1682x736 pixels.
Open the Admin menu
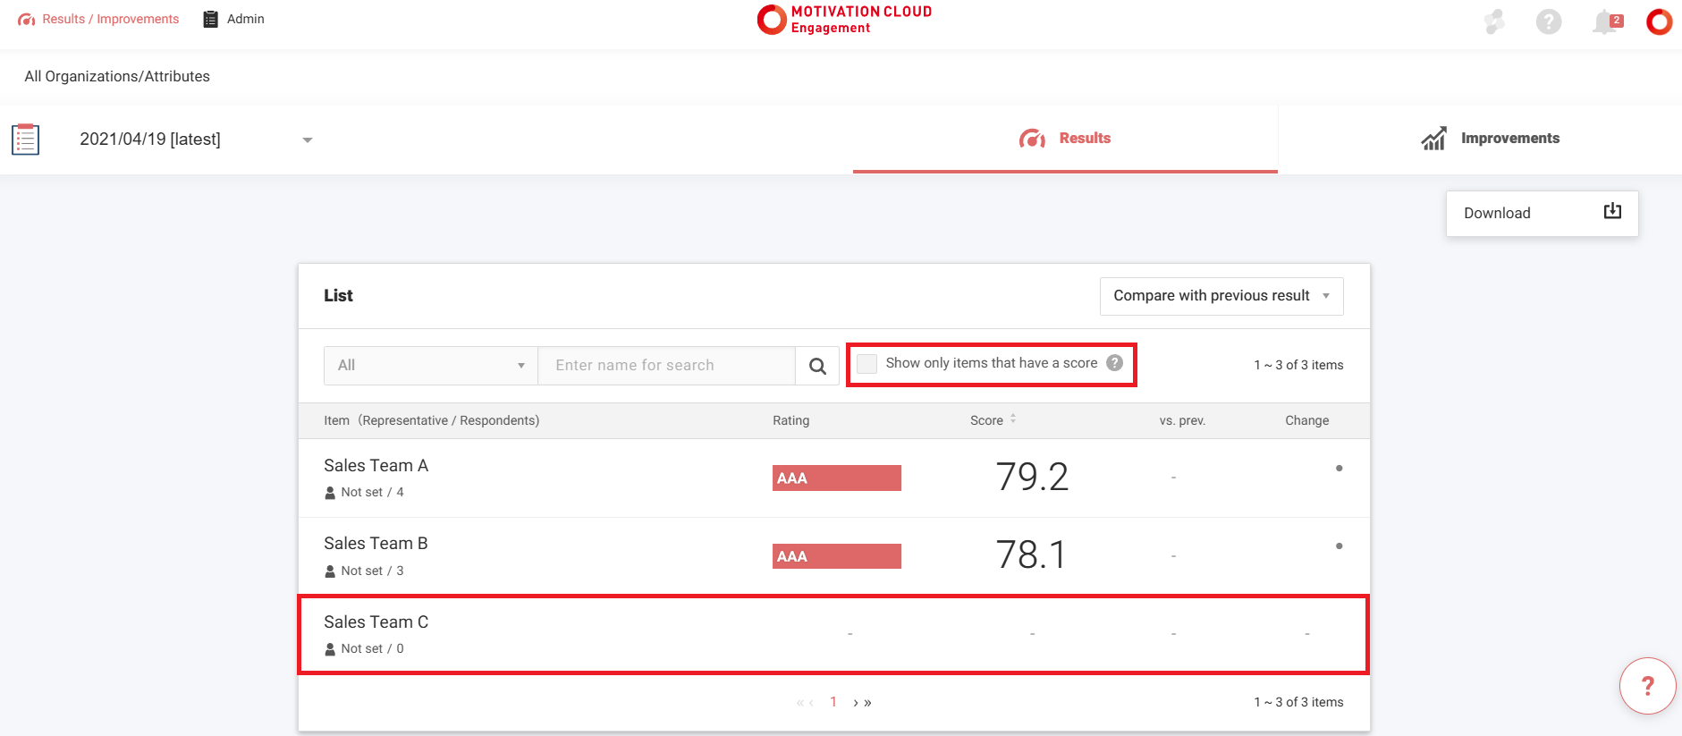pos(234,19)
